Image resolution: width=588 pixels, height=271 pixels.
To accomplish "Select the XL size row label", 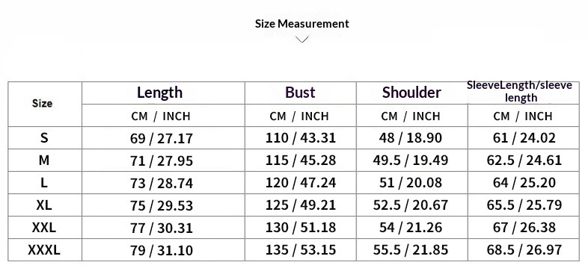I will [44, 205].
